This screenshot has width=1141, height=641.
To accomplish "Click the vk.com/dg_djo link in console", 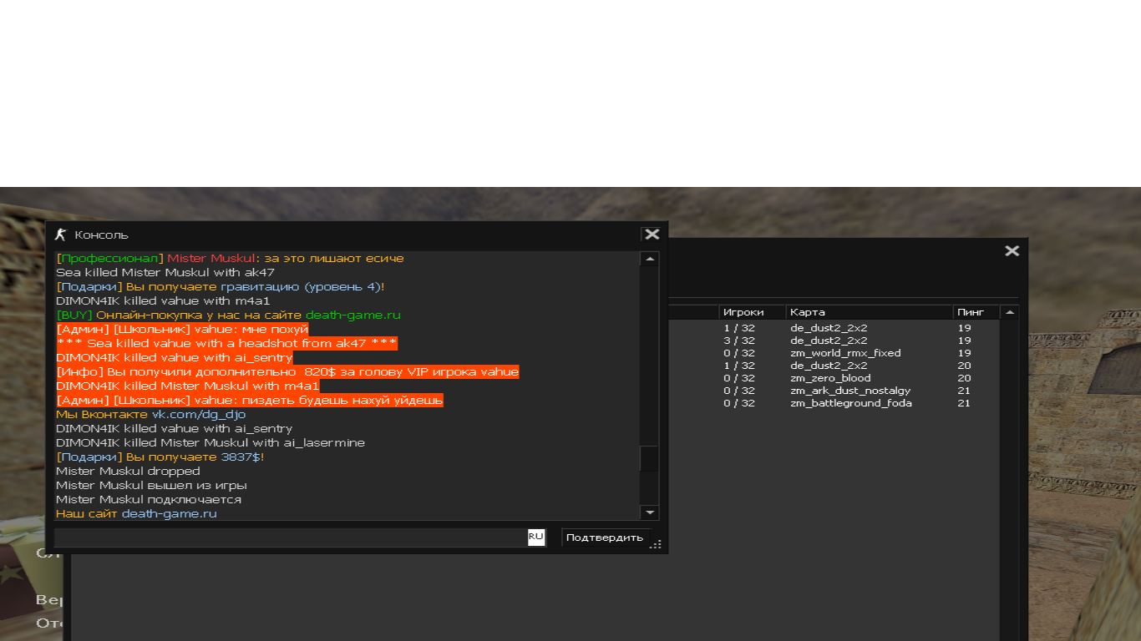I will [198, 414].
